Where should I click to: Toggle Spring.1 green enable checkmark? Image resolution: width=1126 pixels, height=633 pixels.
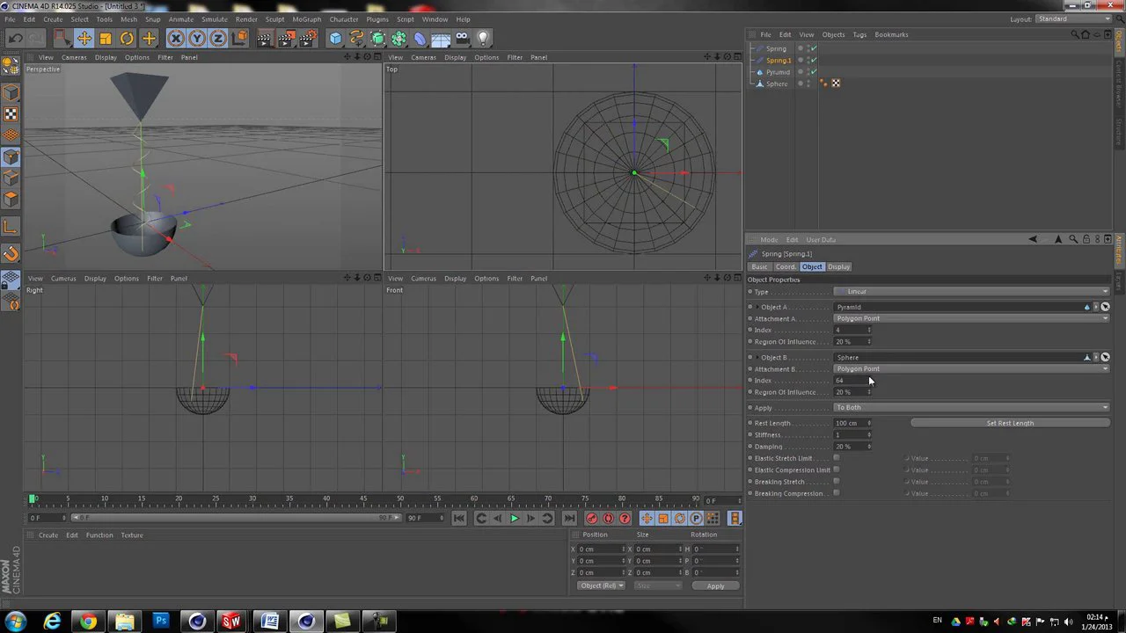click(x=814, y=60)
